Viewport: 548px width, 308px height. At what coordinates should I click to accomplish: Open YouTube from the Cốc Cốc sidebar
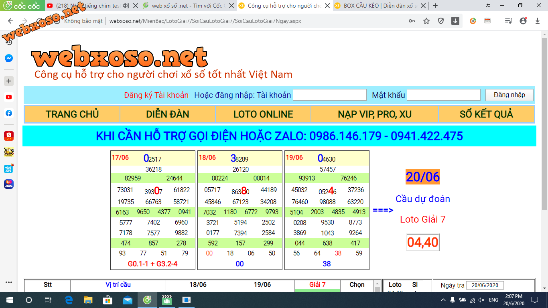point(9,97)
